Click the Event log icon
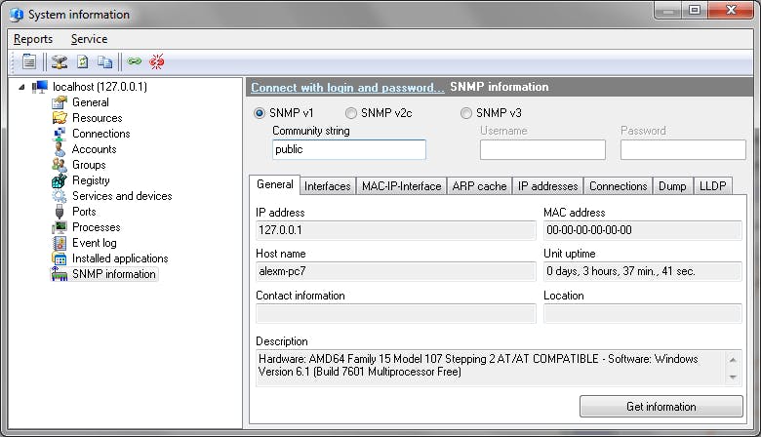This screenshot has height=437, width=761. 60,243
